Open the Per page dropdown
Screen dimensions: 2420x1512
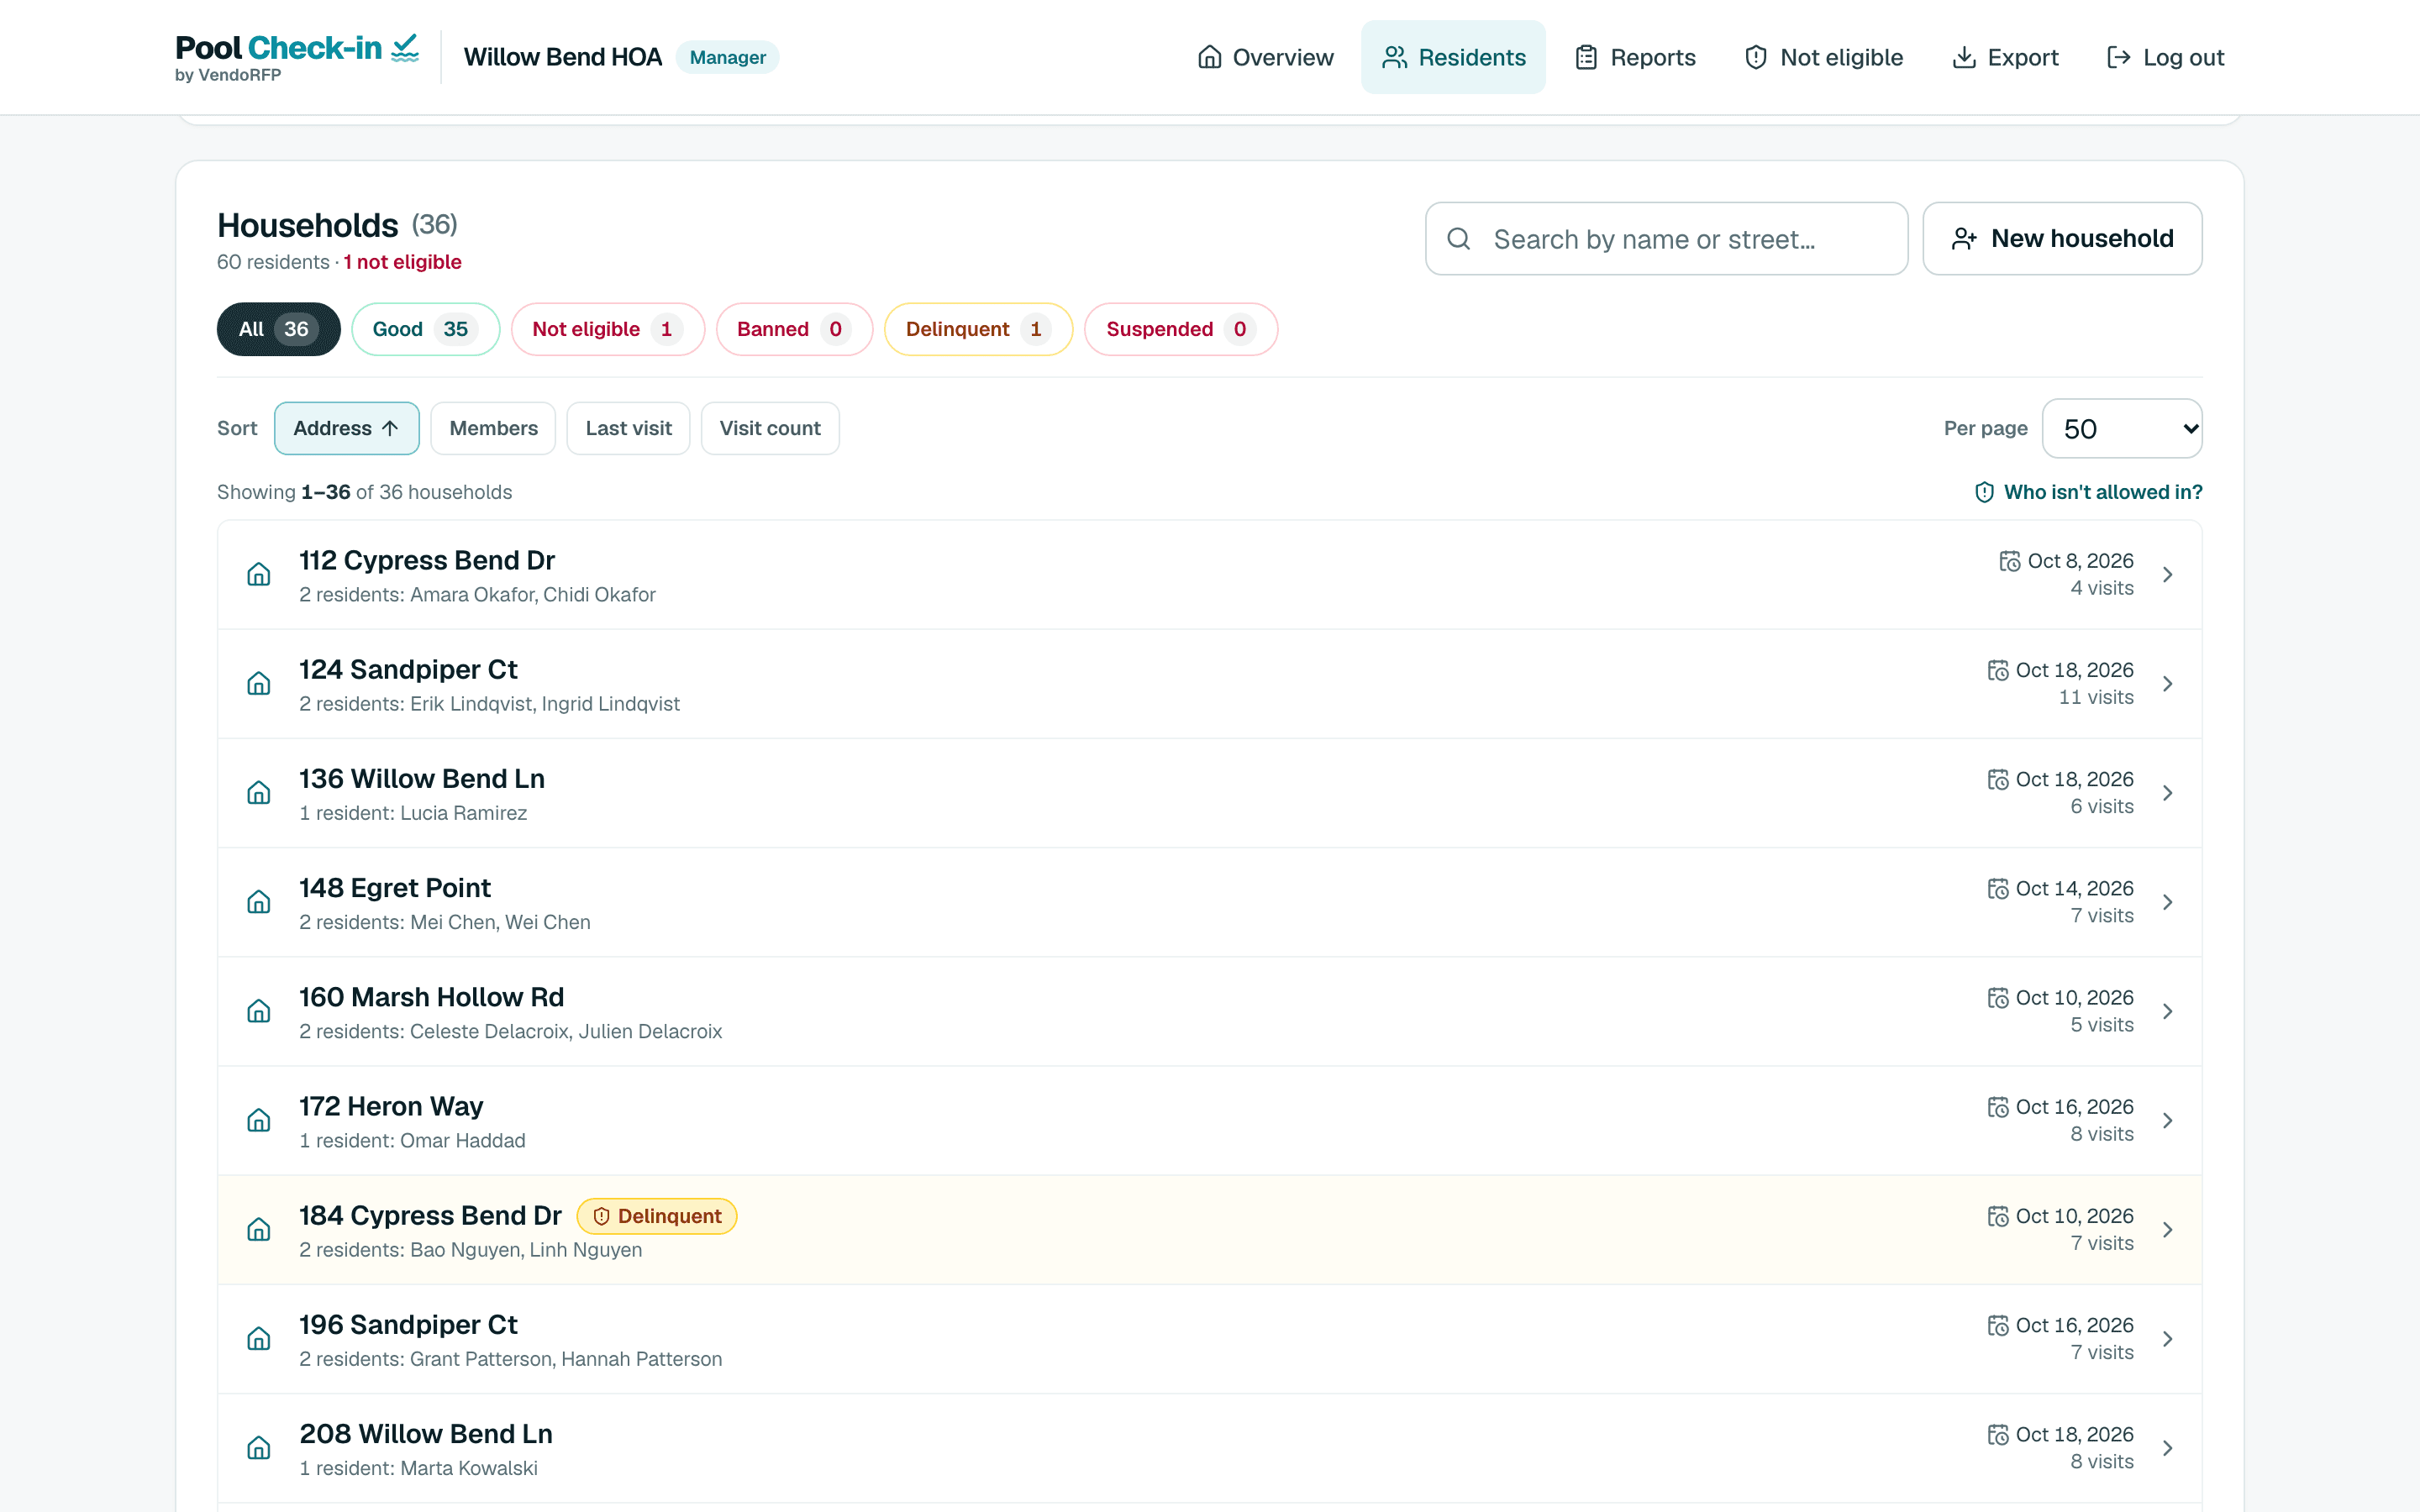[x=2122, y=428]
